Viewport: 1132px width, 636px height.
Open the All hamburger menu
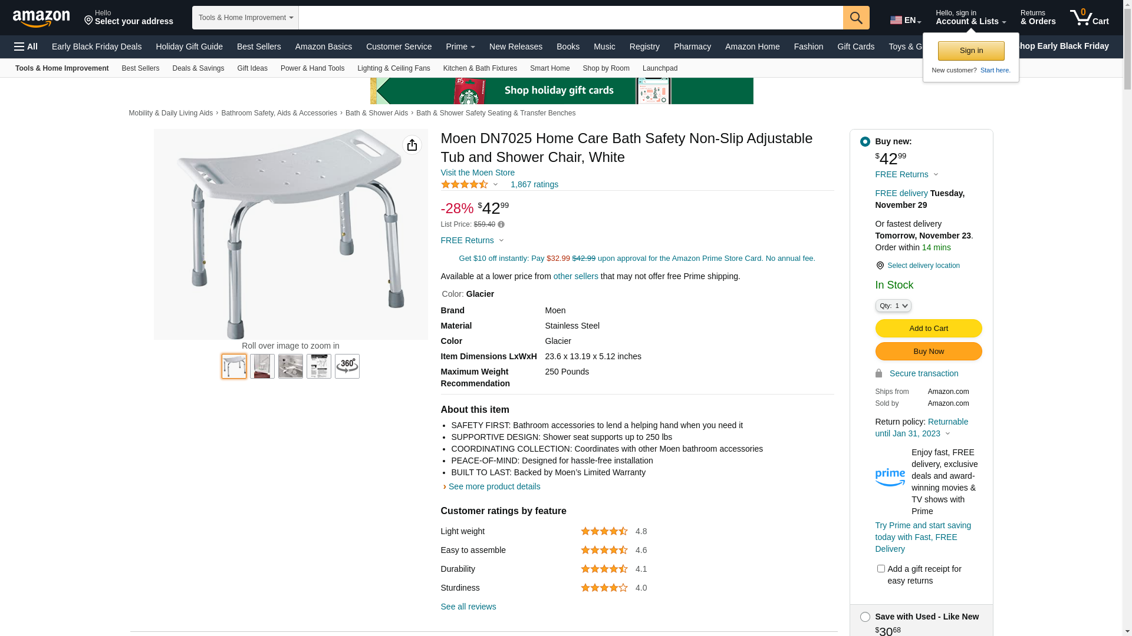point(26,47)
